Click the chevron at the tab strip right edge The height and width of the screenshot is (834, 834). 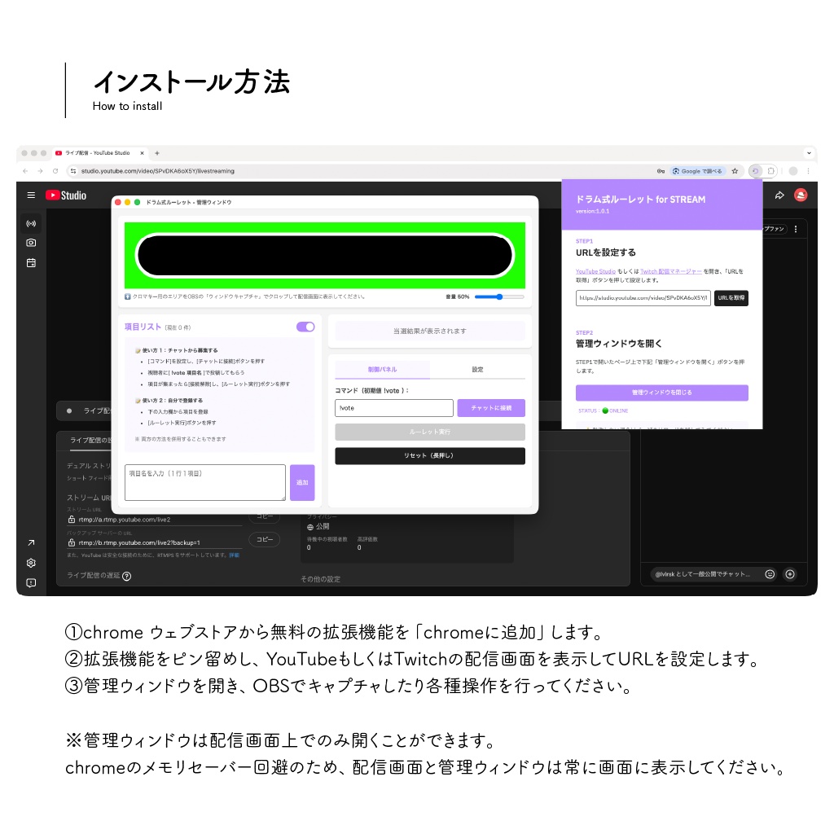point(810,152)
